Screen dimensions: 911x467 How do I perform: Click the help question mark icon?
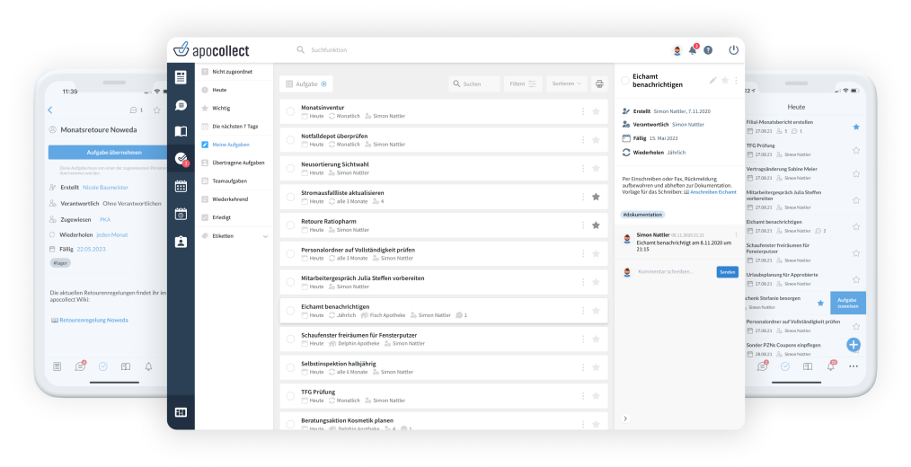coord(708,50)
